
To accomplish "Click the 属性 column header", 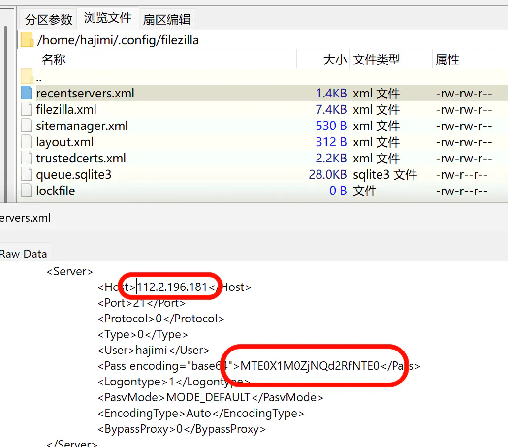I will [447, 60].
